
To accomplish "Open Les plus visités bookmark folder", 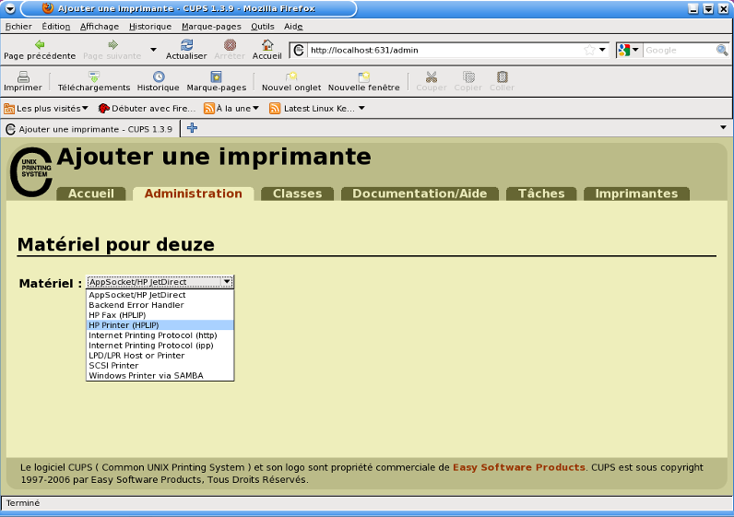I will pyautogui.click(x=46, y=109).
